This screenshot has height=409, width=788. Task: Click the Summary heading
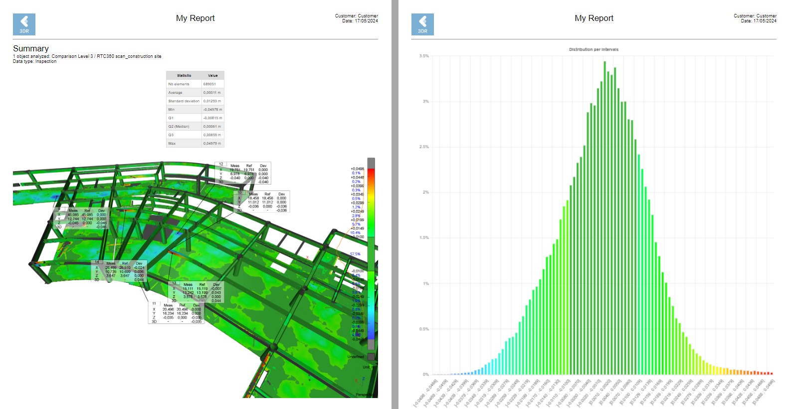(x=31, y=48)
